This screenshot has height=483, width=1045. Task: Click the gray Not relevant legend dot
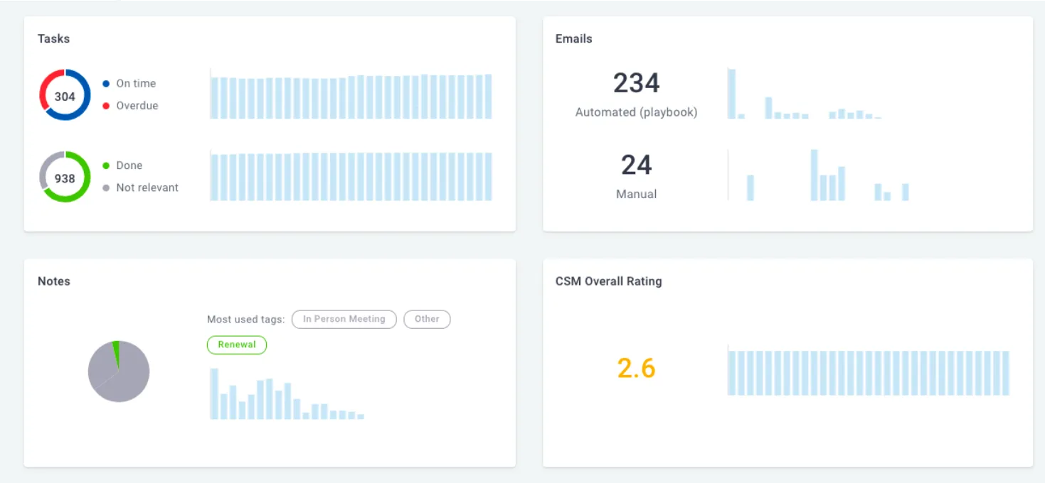106,188
